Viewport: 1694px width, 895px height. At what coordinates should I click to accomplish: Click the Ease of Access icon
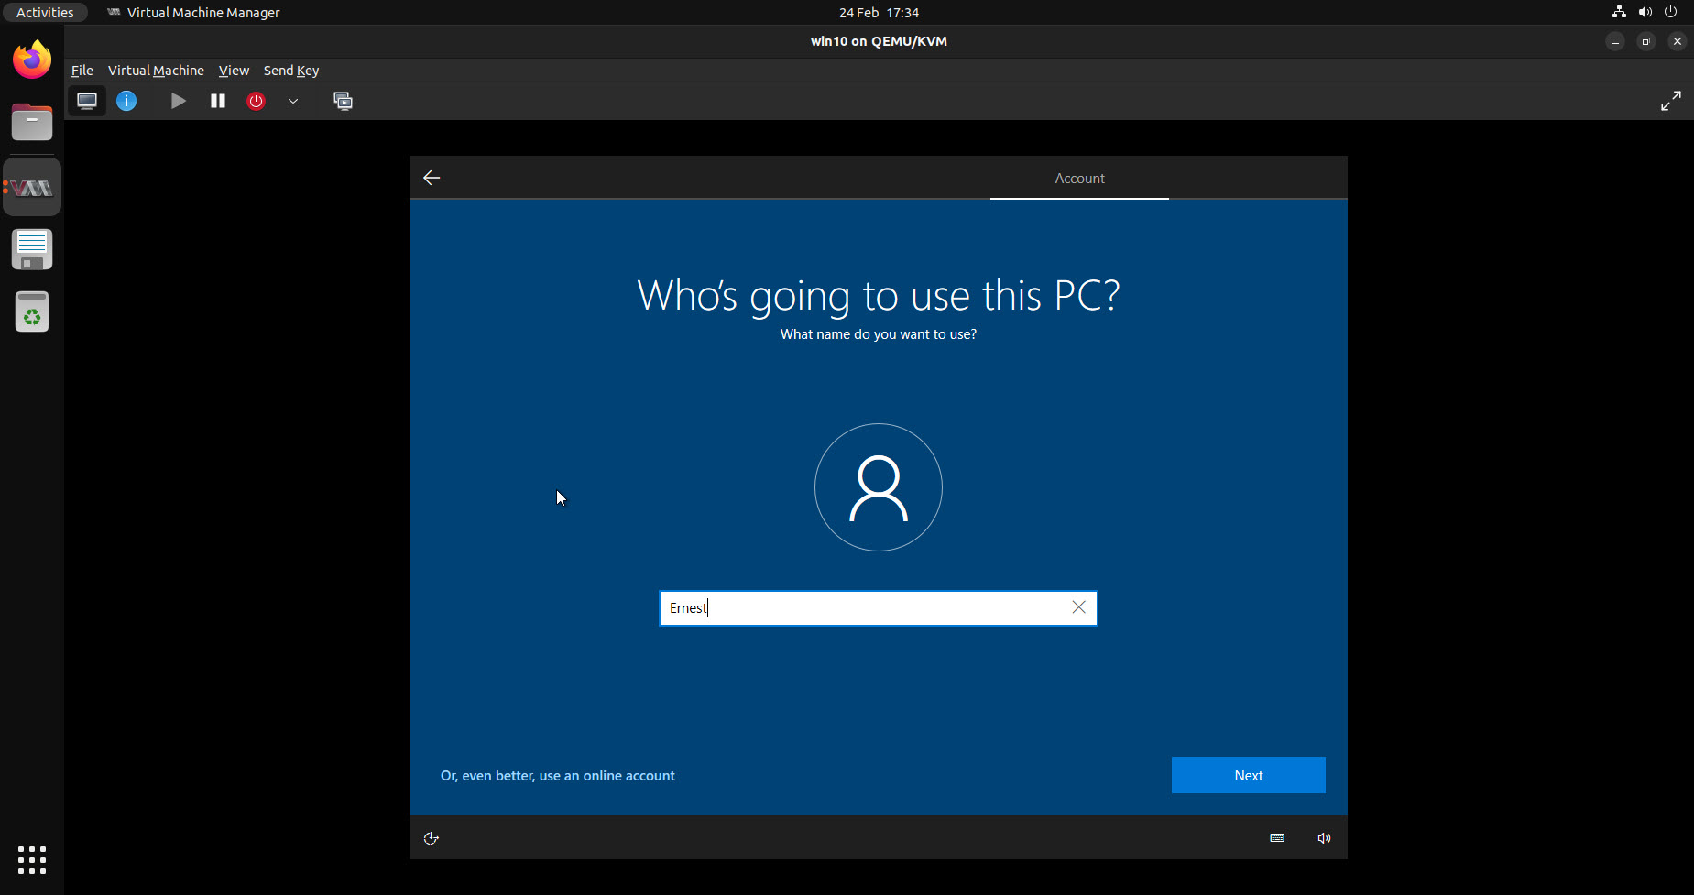click(x=431, y=837)
